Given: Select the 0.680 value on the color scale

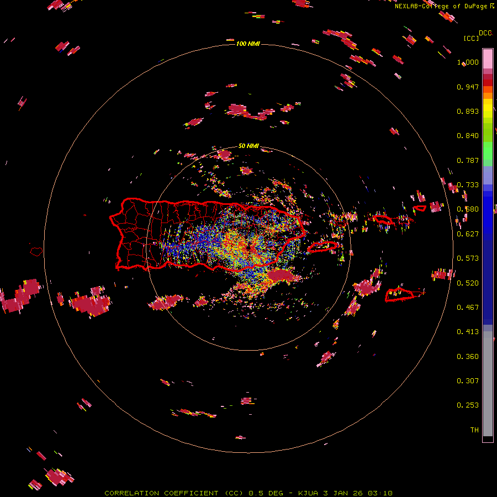Looking at the screenshot, I should click(x=468, y=209).
